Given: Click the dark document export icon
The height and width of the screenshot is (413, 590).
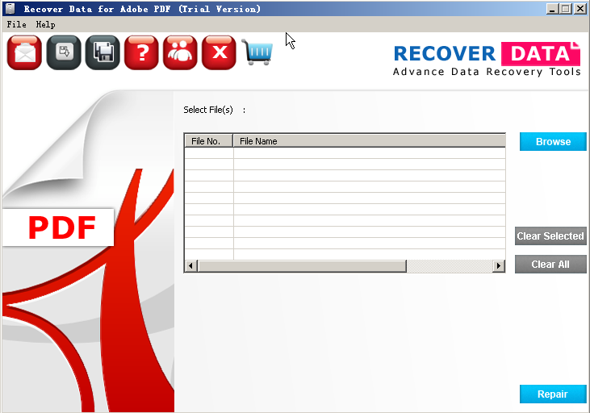Looking at the screenshot, I should point(64,52).
